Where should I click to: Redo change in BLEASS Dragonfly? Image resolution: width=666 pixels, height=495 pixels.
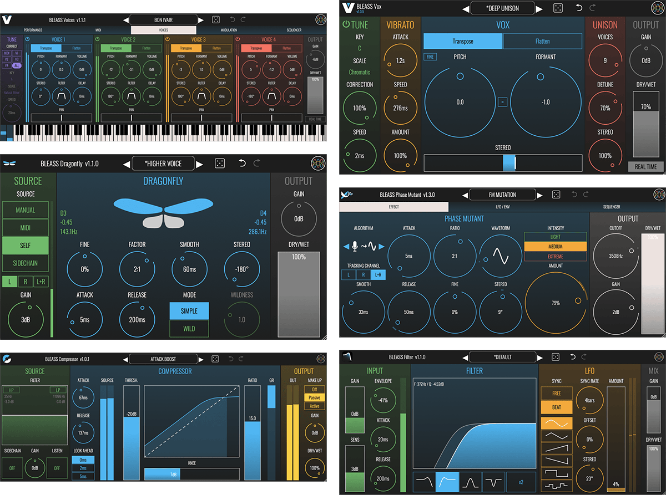point(256,163)
